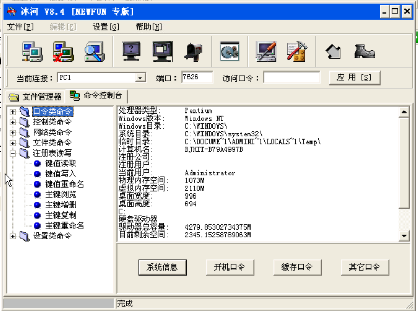Screen dimensions: 418x311
Task: Click the 其它口令 button
Action: pos(365,267)
